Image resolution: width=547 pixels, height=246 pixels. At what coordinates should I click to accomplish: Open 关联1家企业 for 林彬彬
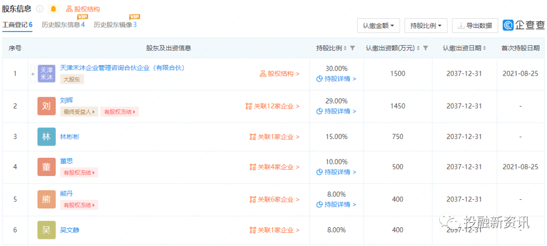tap(275, 136)
